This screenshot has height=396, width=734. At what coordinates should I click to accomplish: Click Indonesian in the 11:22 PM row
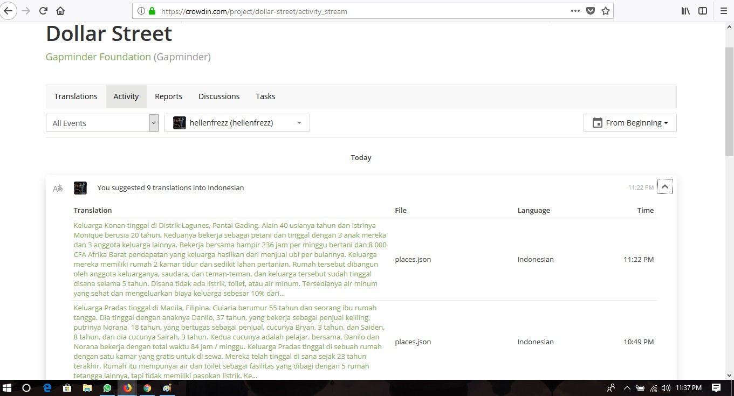(536, 259)
